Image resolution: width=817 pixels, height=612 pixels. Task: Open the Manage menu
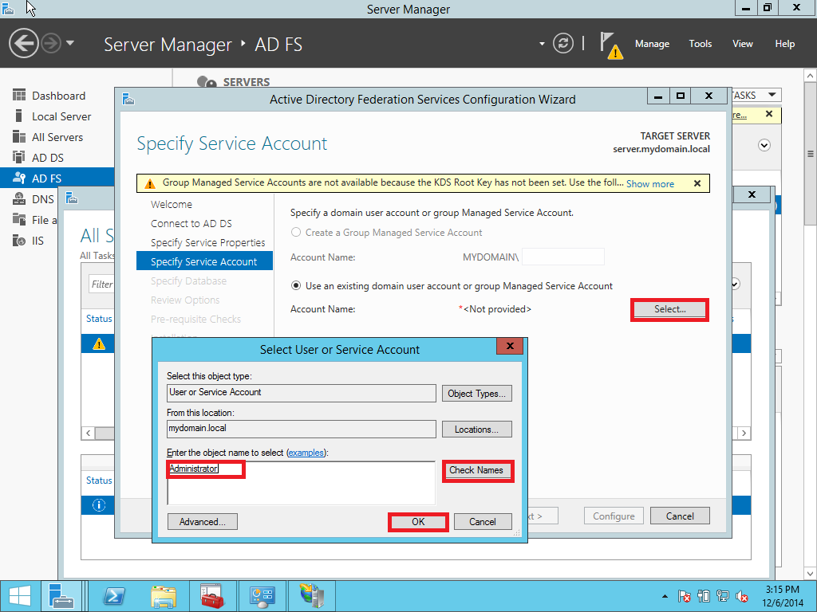(652, 43)
